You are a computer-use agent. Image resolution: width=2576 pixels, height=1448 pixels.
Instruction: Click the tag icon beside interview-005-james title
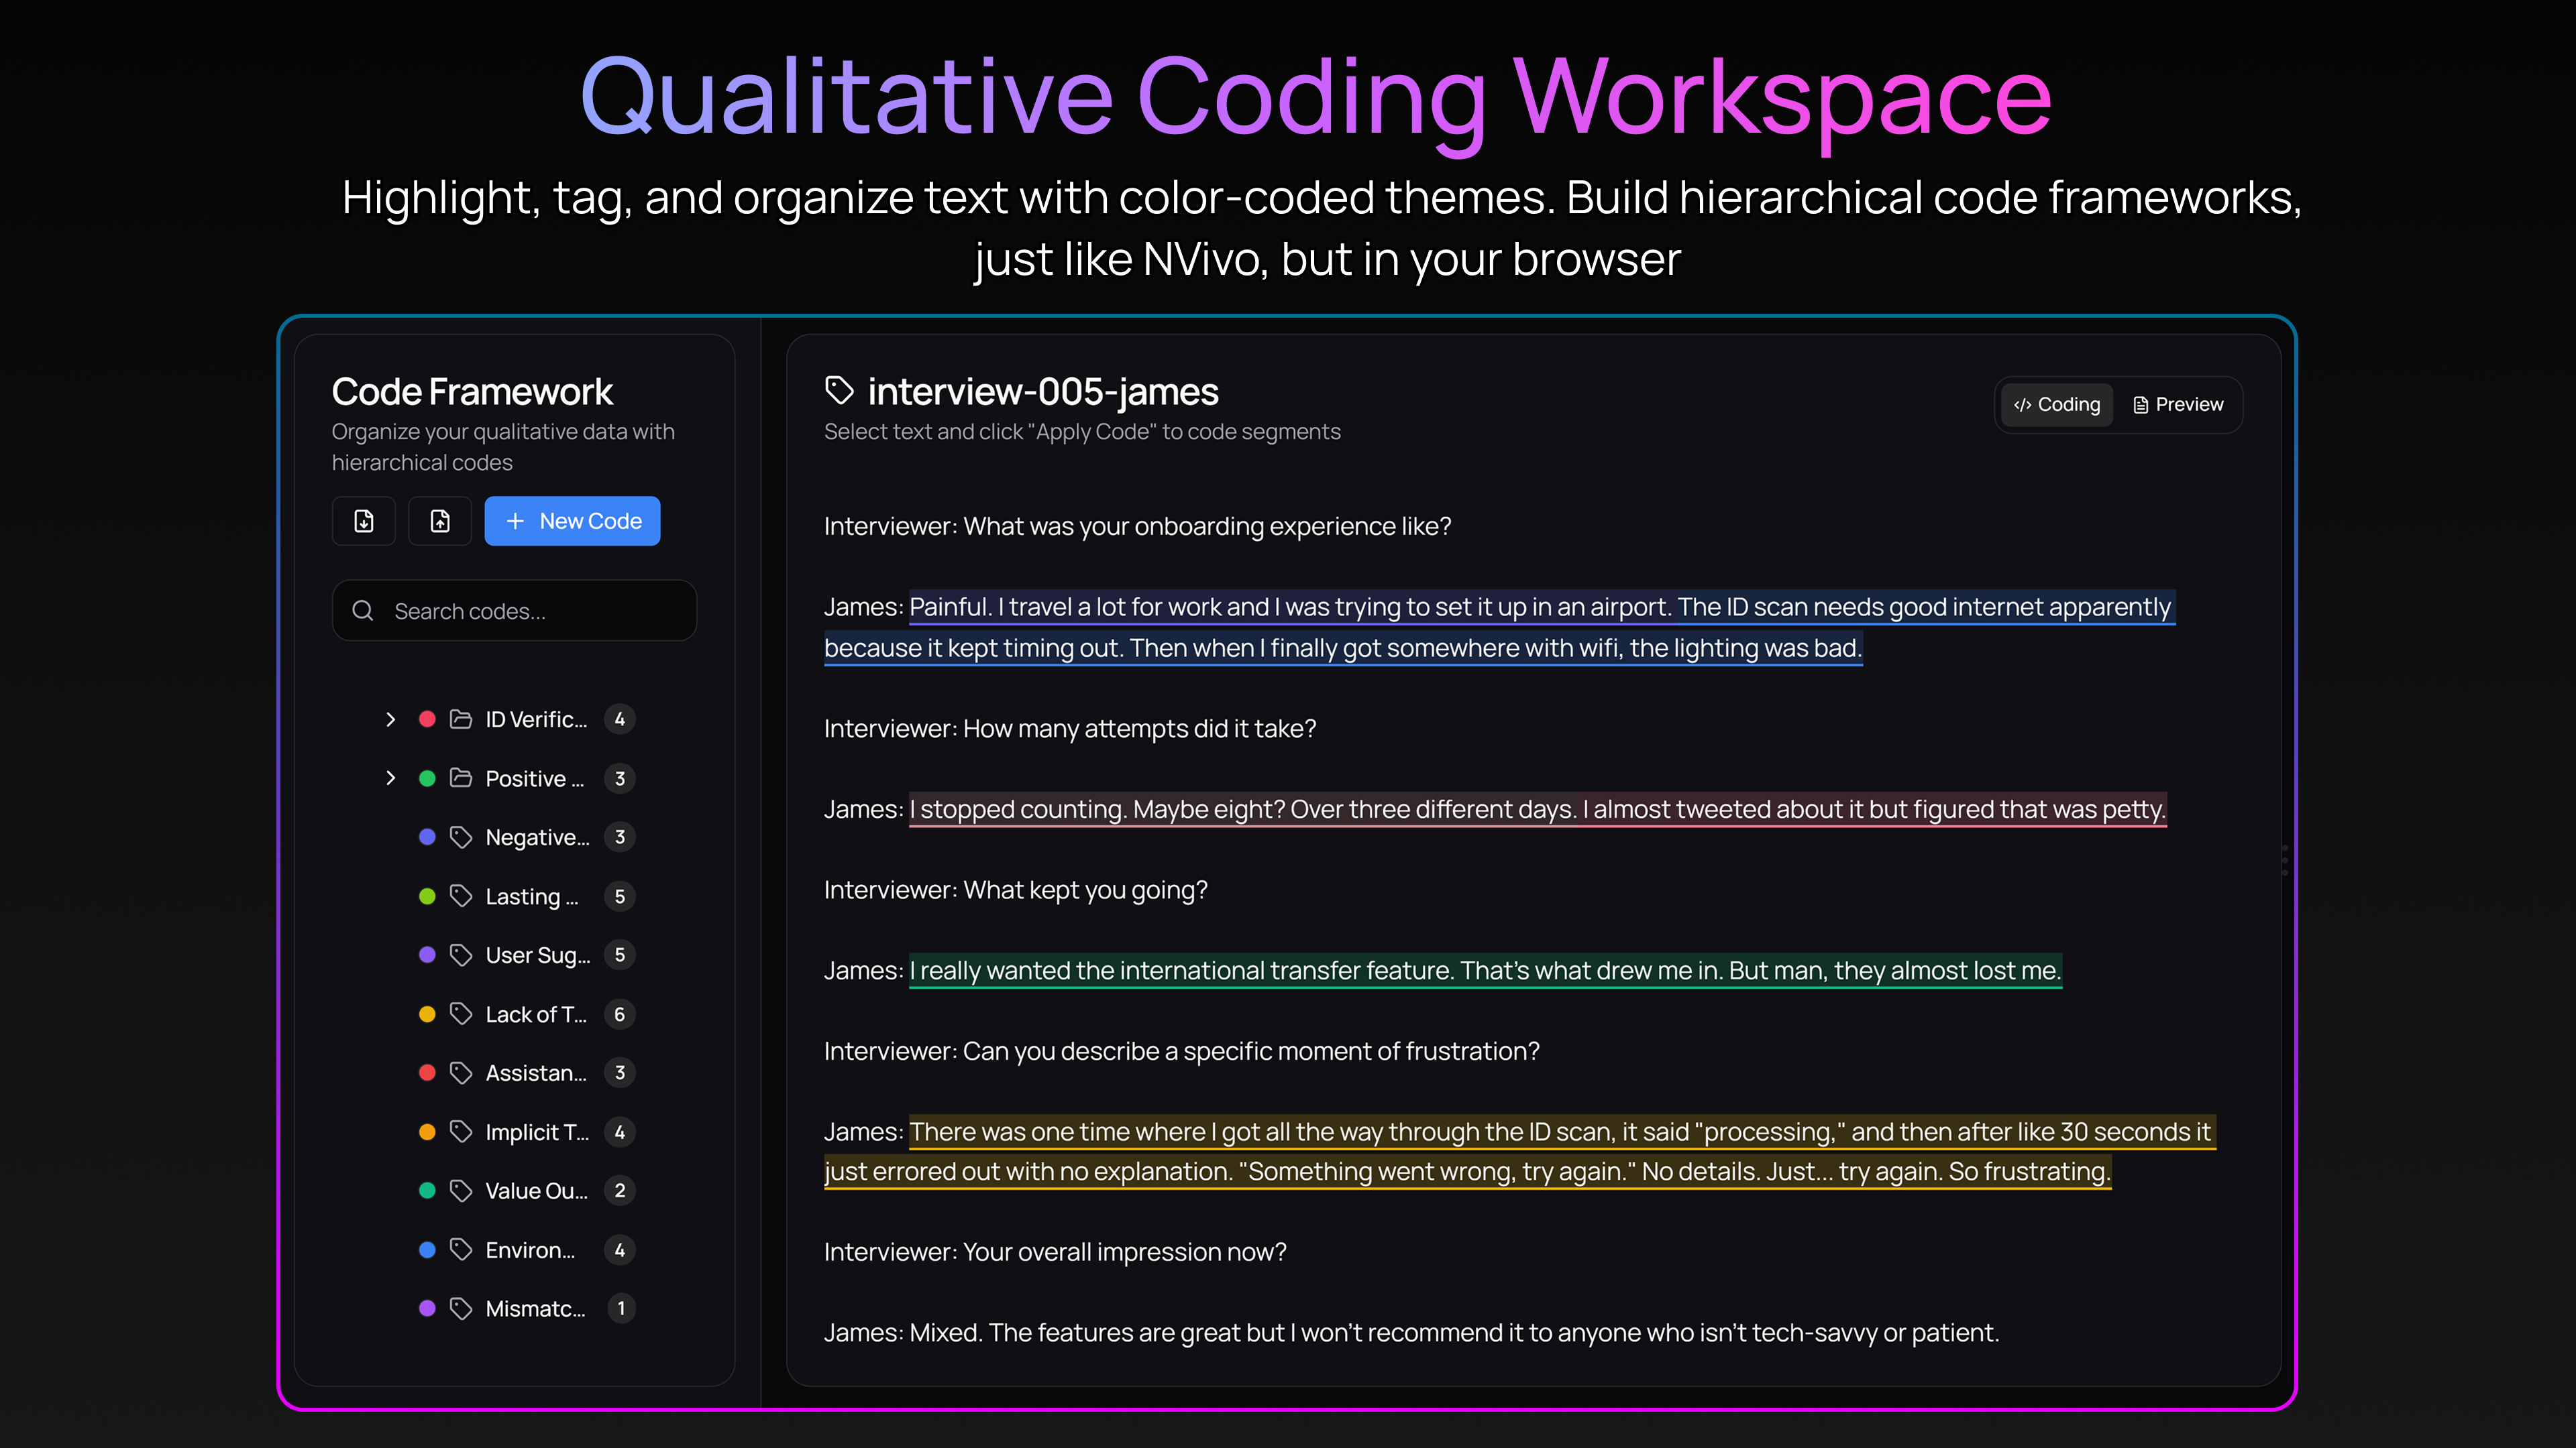839,391
